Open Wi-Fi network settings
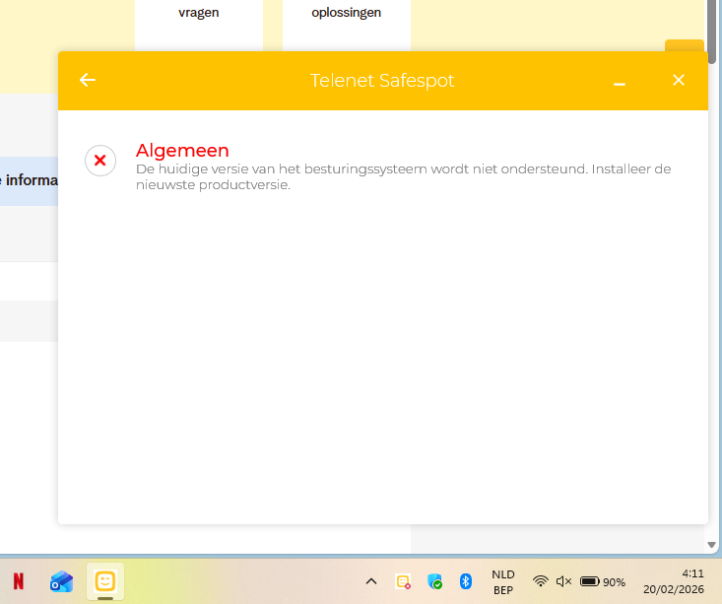The height and width of the screenshot is (604, 722). 540,581
